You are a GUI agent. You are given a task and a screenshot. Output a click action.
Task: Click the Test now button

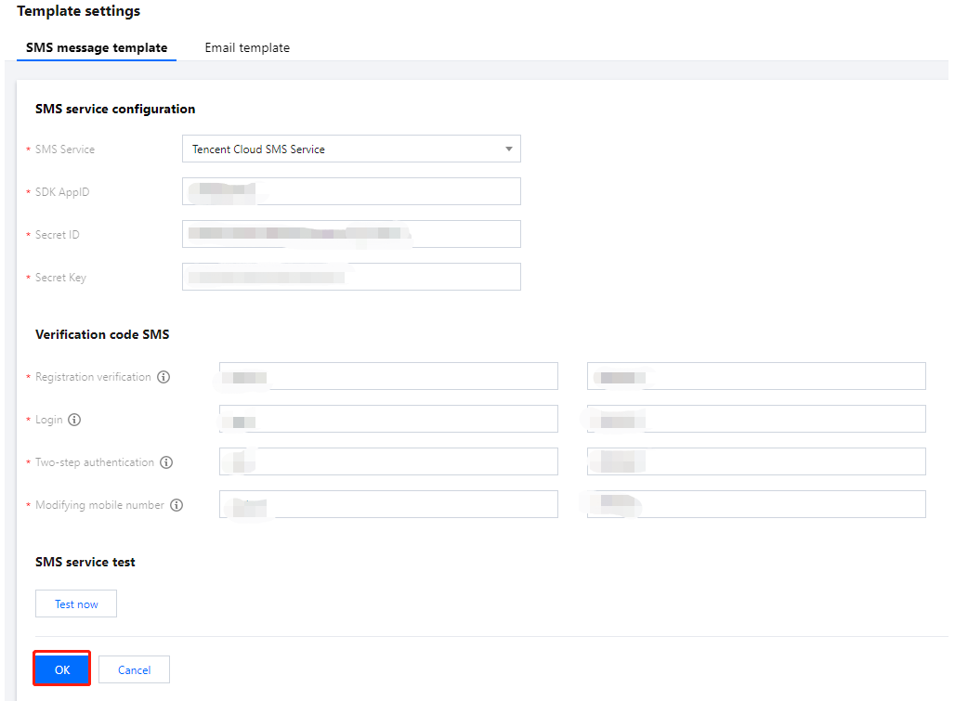(x=76, y=604)
